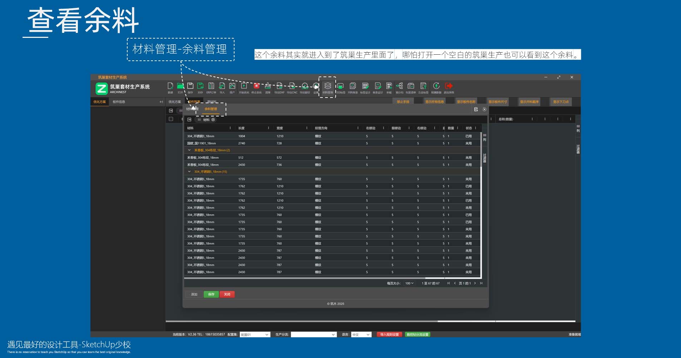The height and width of the screenshot is (358, 681).
Task: Click the red 导入规则设置 button
Action: (x=389, y=335)
